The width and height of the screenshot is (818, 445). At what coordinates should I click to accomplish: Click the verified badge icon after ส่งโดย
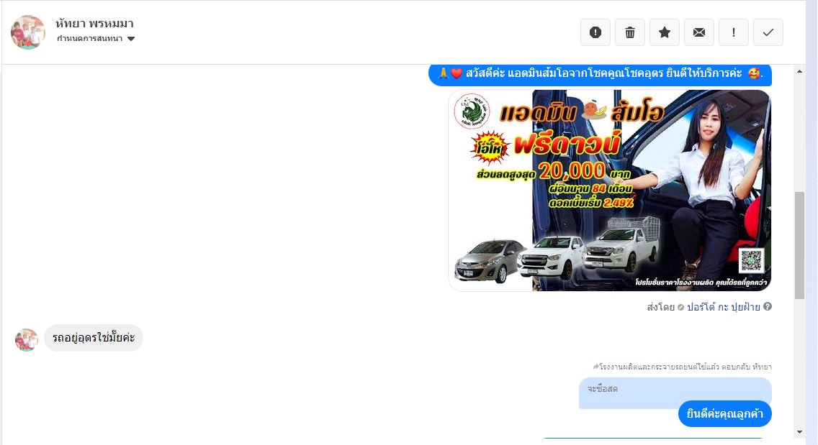[680, 308]
